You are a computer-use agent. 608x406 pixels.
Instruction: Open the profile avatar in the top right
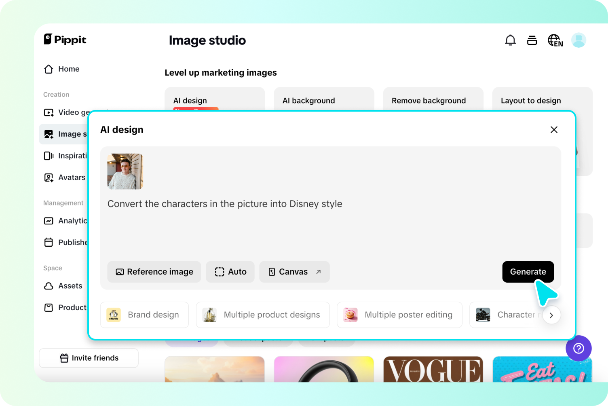(578, 40)
